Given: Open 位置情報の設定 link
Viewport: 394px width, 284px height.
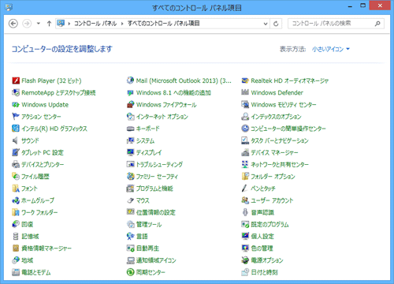Looking at the screenshot, I should 155,212.
